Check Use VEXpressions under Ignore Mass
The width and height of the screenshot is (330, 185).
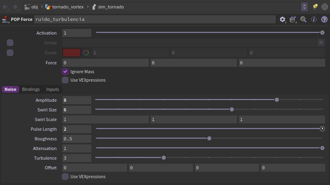click(x=65, y=80)
